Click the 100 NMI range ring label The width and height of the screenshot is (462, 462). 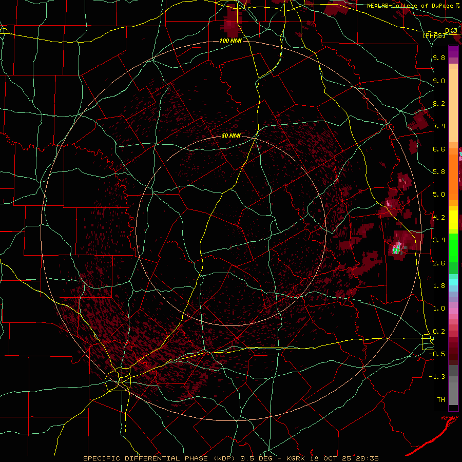click(x=230, y=41)
